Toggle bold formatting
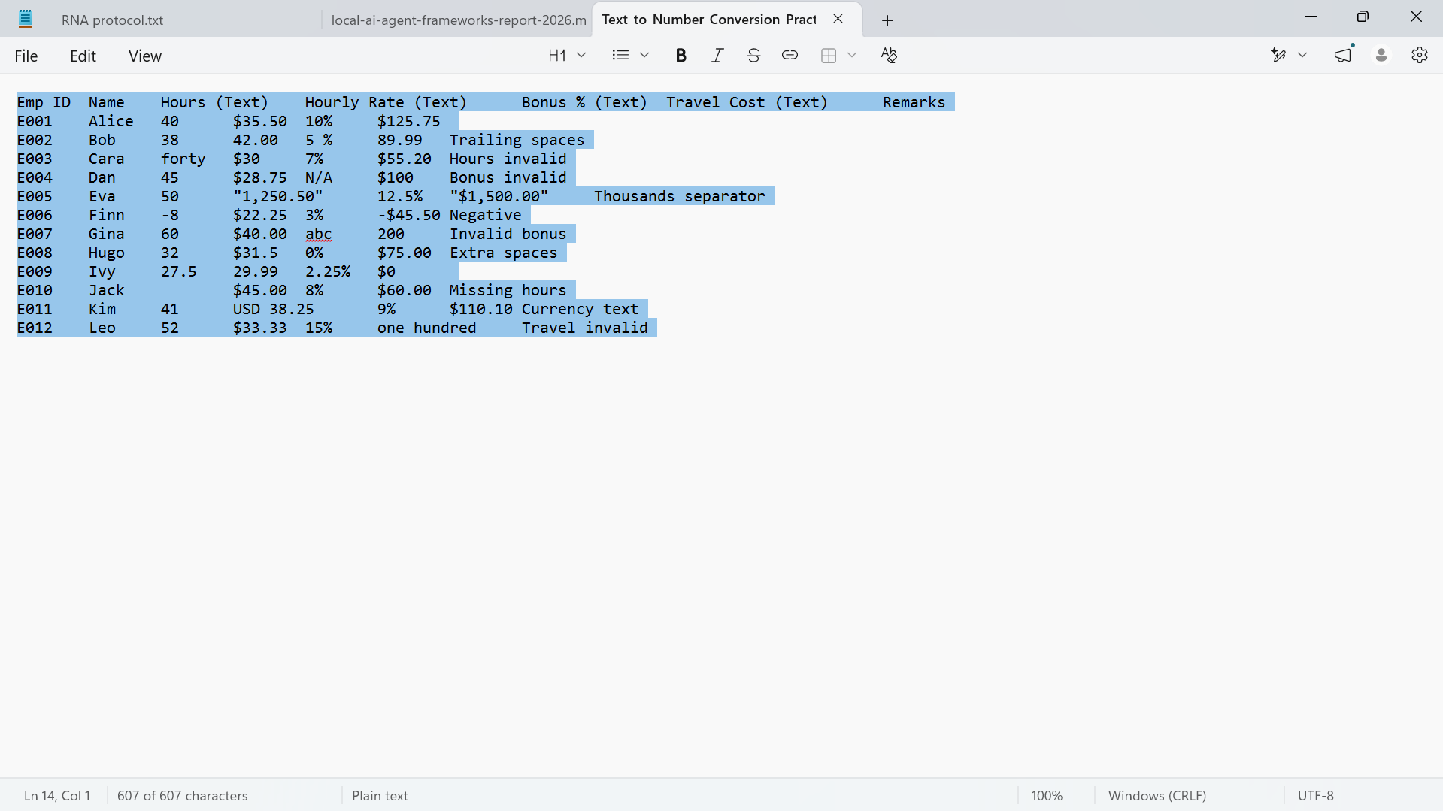 (681, 56)
